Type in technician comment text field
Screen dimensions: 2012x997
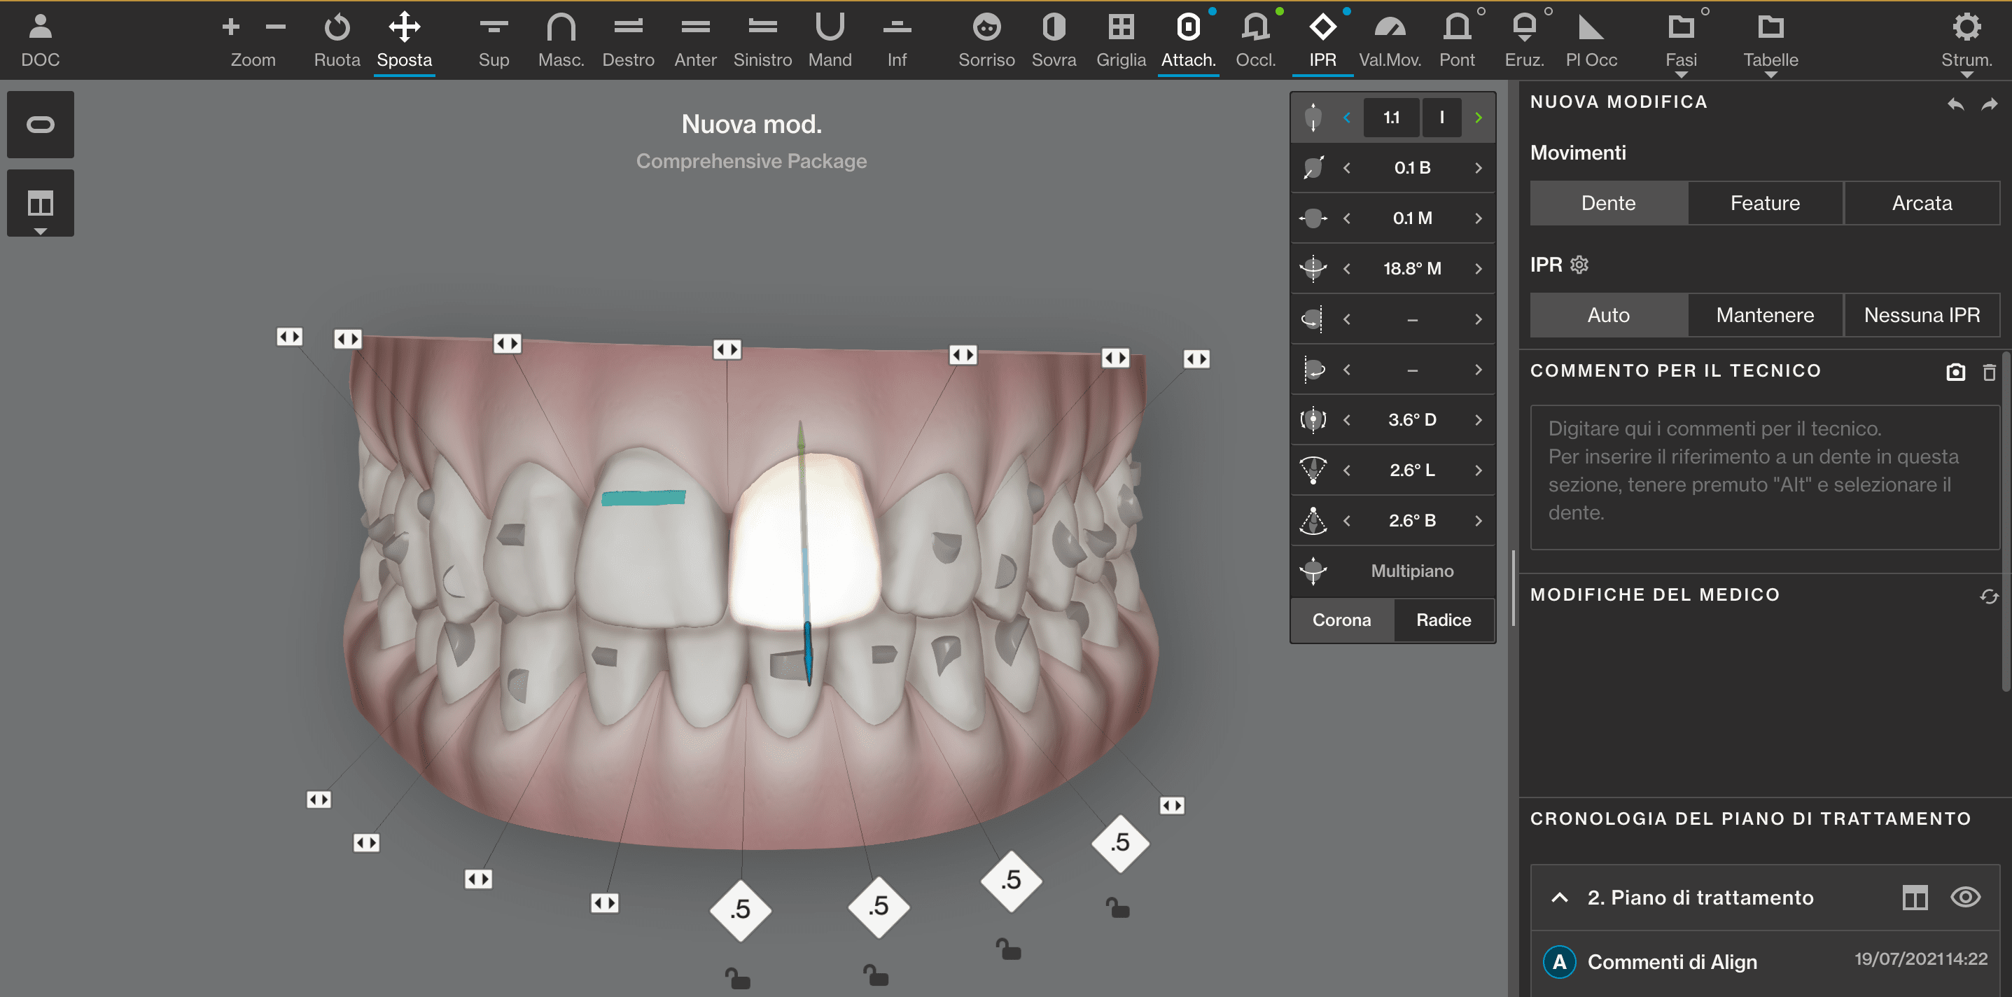click(x=1763, y=477)
